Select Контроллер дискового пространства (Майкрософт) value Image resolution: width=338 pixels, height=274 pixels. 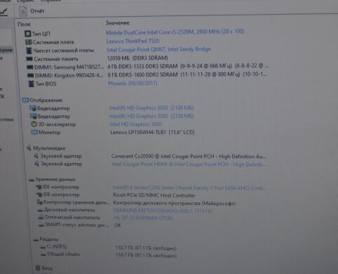click(x=175, y=203)
